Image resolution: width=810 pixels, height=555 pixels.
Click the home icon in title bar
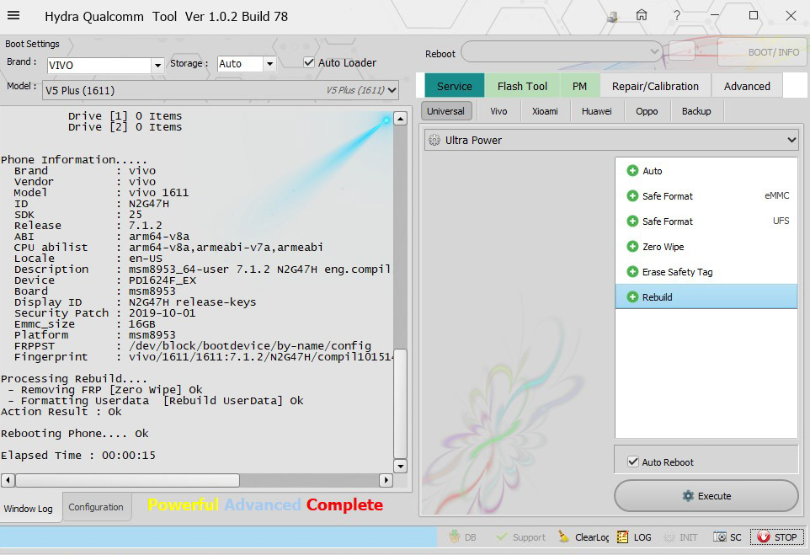[642, 16]
